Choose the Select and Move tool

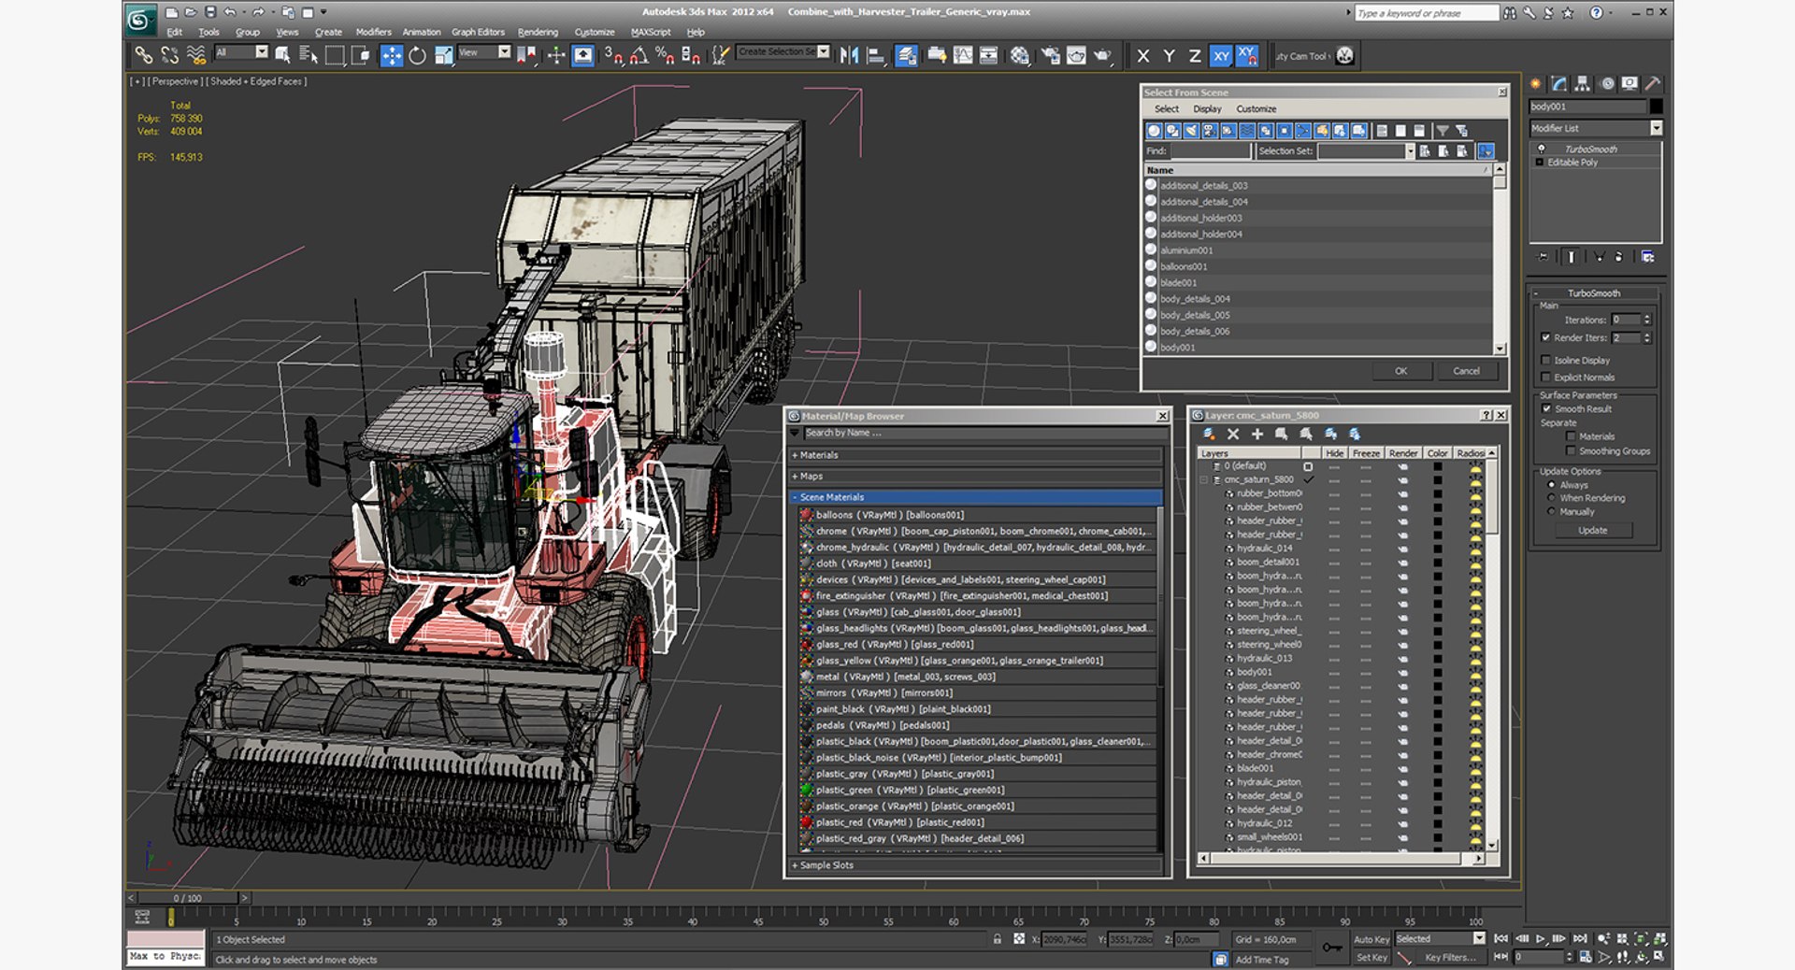pos(391,55)
